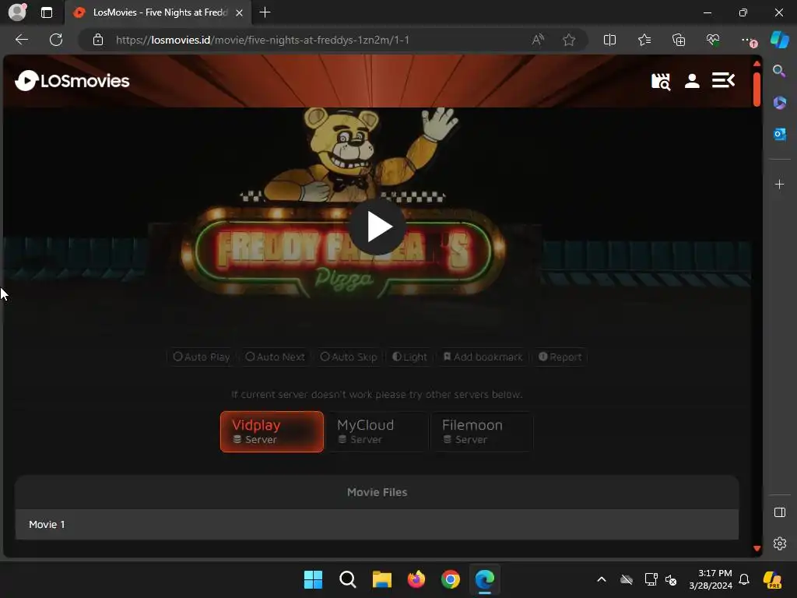
Task: Add a sidebar app with plus
Action: [x=779, y=184]
